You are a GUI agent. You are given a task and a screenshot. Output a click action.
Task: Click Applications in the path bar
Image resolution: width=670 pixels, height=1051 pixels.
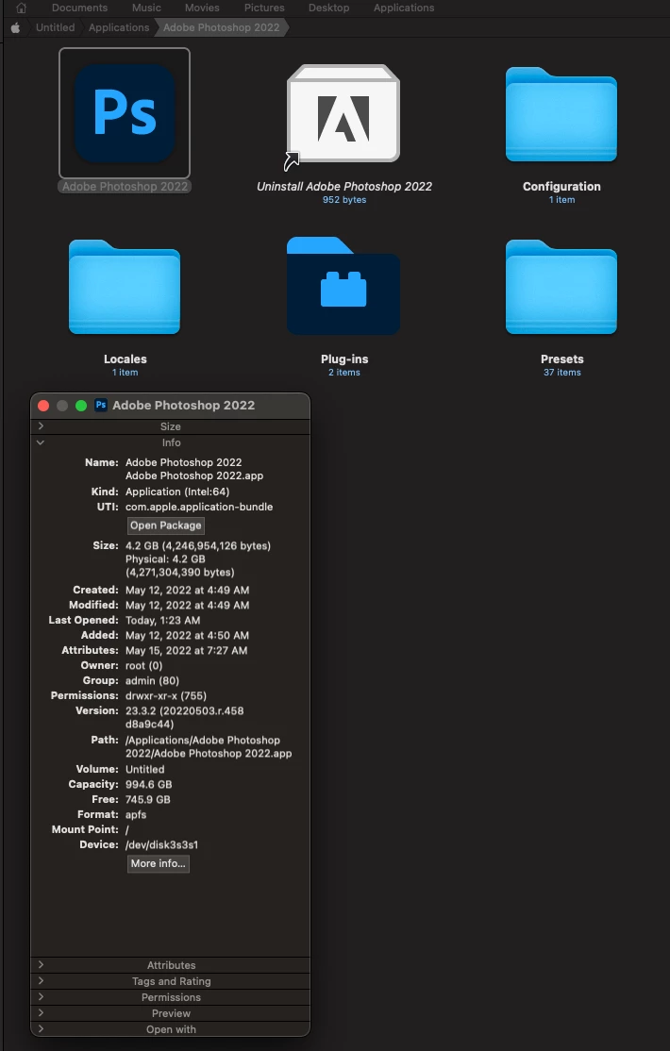[x=119, y=27]
